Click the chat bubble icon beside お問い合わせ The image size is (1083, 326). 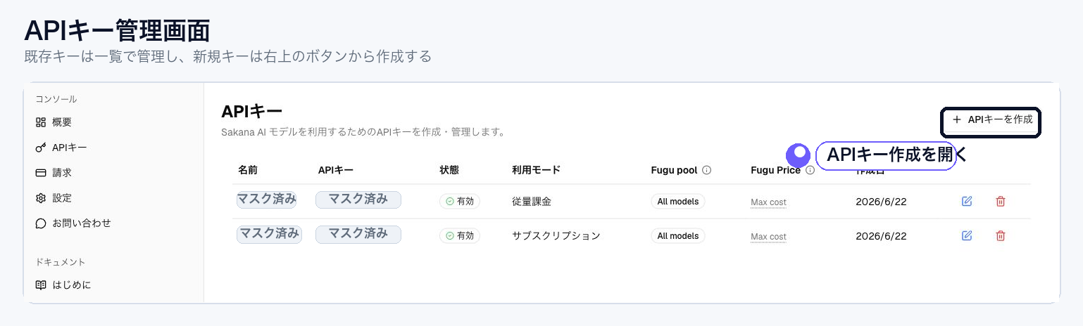click(x=41, y=223)
